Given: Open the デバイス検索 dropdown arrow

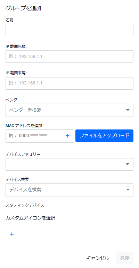Looking at the screenshot, I should (128, 189).
